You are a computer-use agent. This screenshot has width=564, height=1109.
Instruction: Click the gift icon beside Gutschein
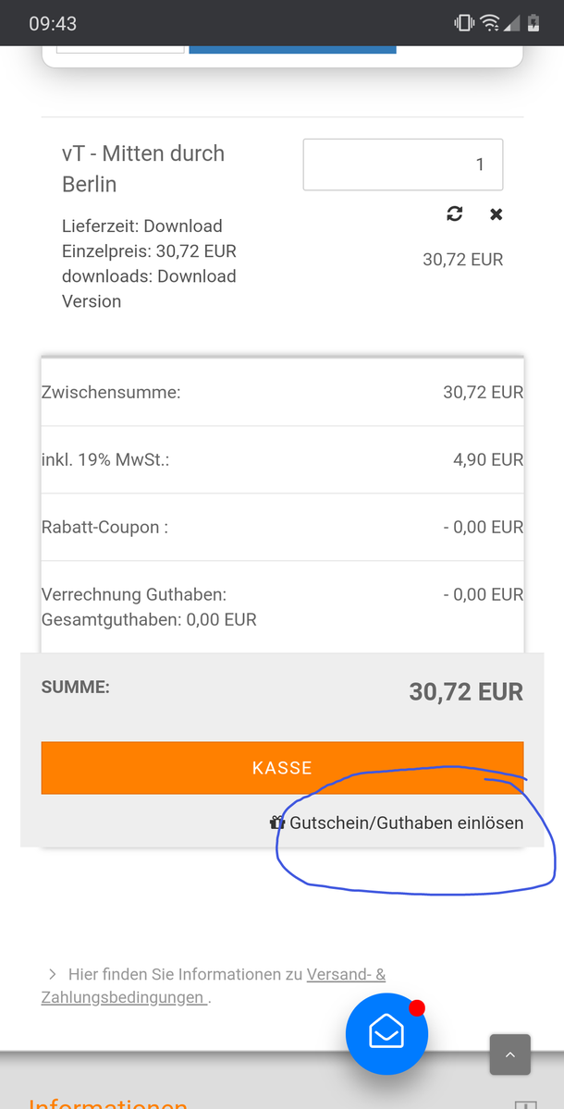(276, 823)
